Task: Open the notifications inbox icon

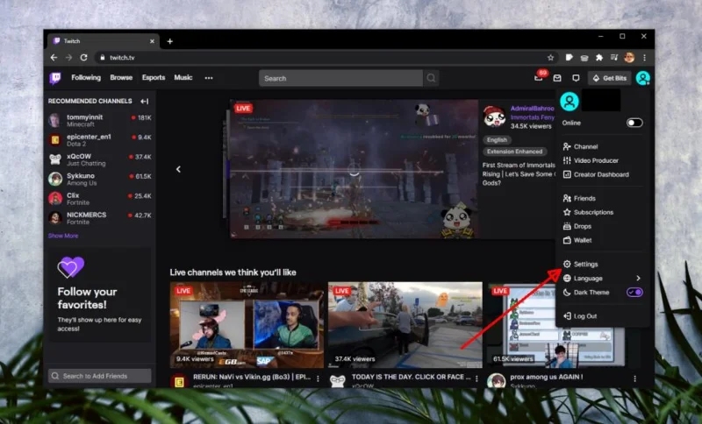Action: [557, 78]
